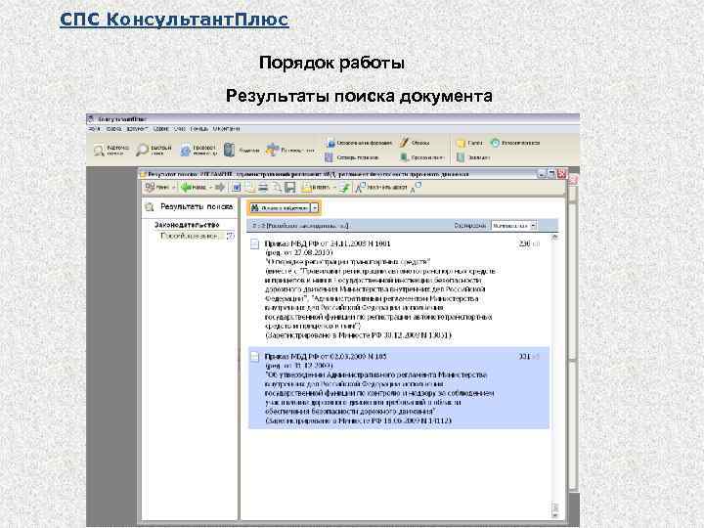Open the Правка menu
Screen dimensions: 704x528
(x=114, y=129)
